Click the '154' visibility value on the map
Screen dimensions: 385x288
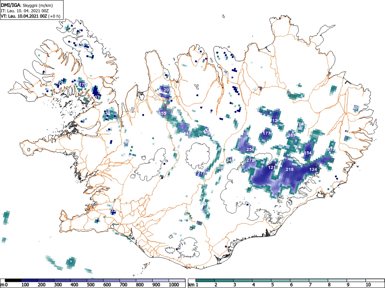pos(308,153)
